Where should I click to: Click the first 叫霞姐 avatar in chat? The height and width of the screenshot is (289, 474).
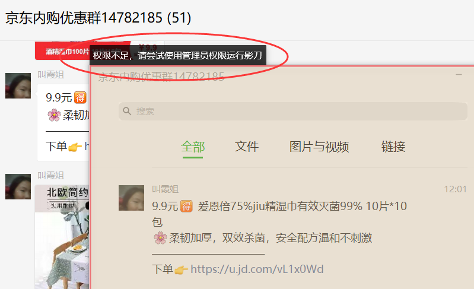18,85
